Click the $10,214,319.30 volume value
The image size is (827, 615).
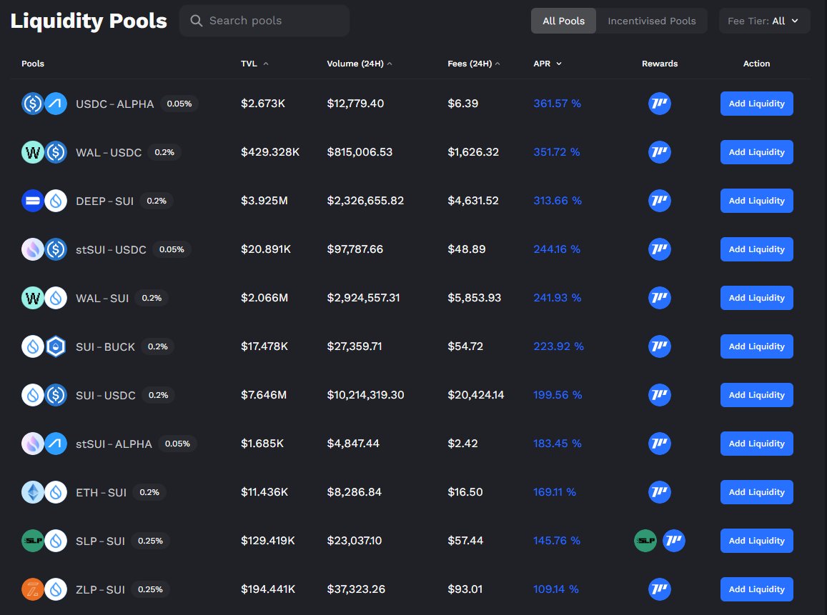coord(365,395)
